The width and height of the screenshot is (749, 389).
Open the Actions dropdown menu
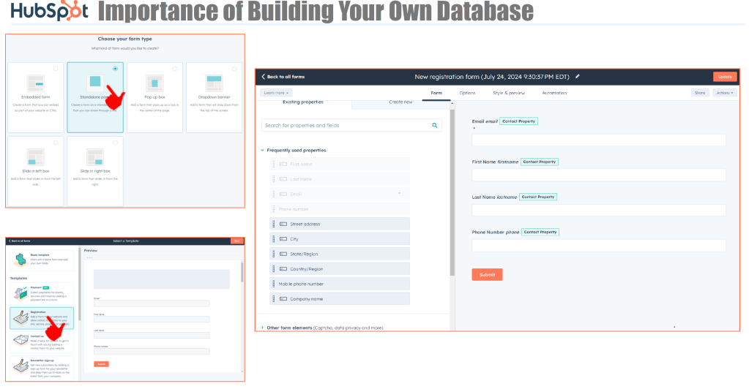point(724,93)
